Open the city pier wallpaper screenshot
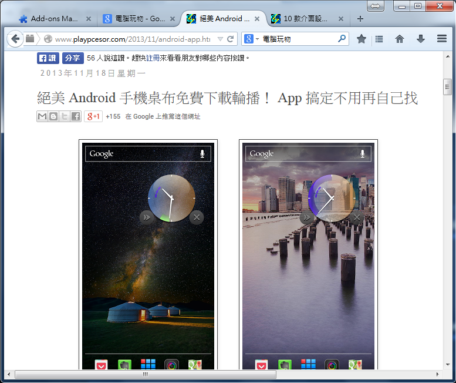 click(x=308, y=256)
